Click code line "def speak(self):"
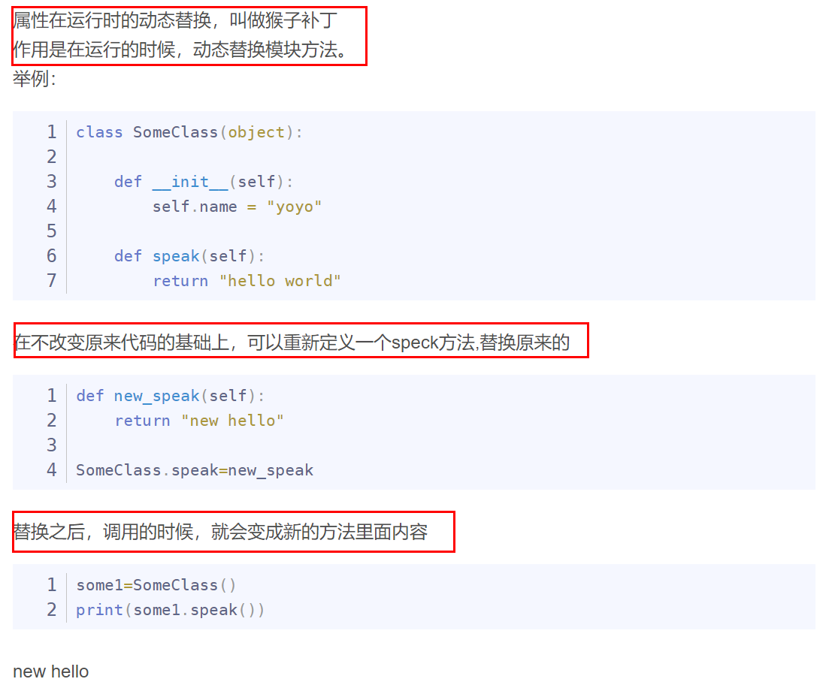835x697 pixels. tap(189, 256)
